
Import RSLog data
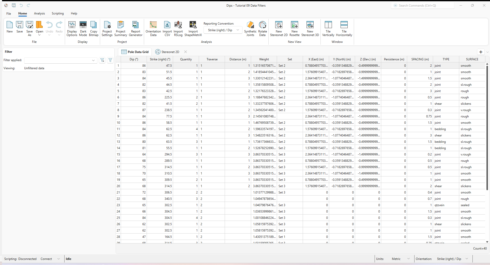178,28
